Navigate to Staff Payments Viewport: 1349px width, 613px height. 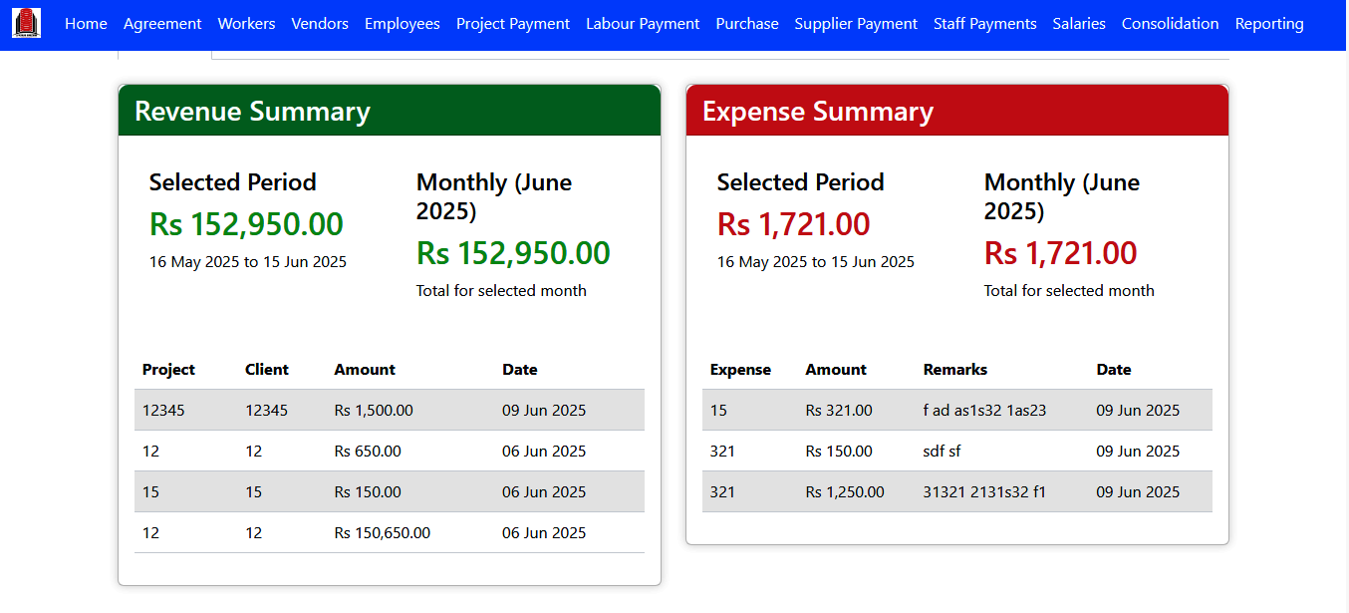coord(984,24)
